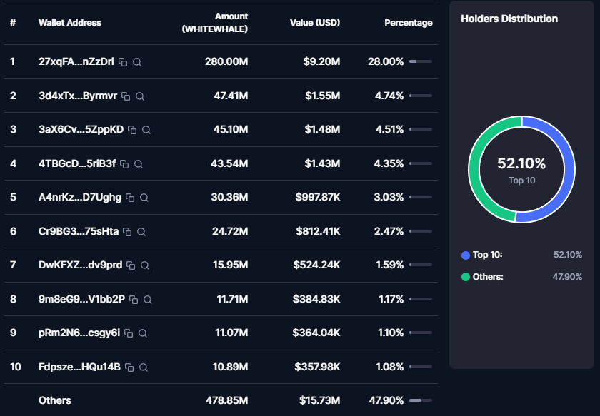Copy wallet address DwKFXZ...dv9prd
Viewport: 600px width, 416px height.
point(131,265)
